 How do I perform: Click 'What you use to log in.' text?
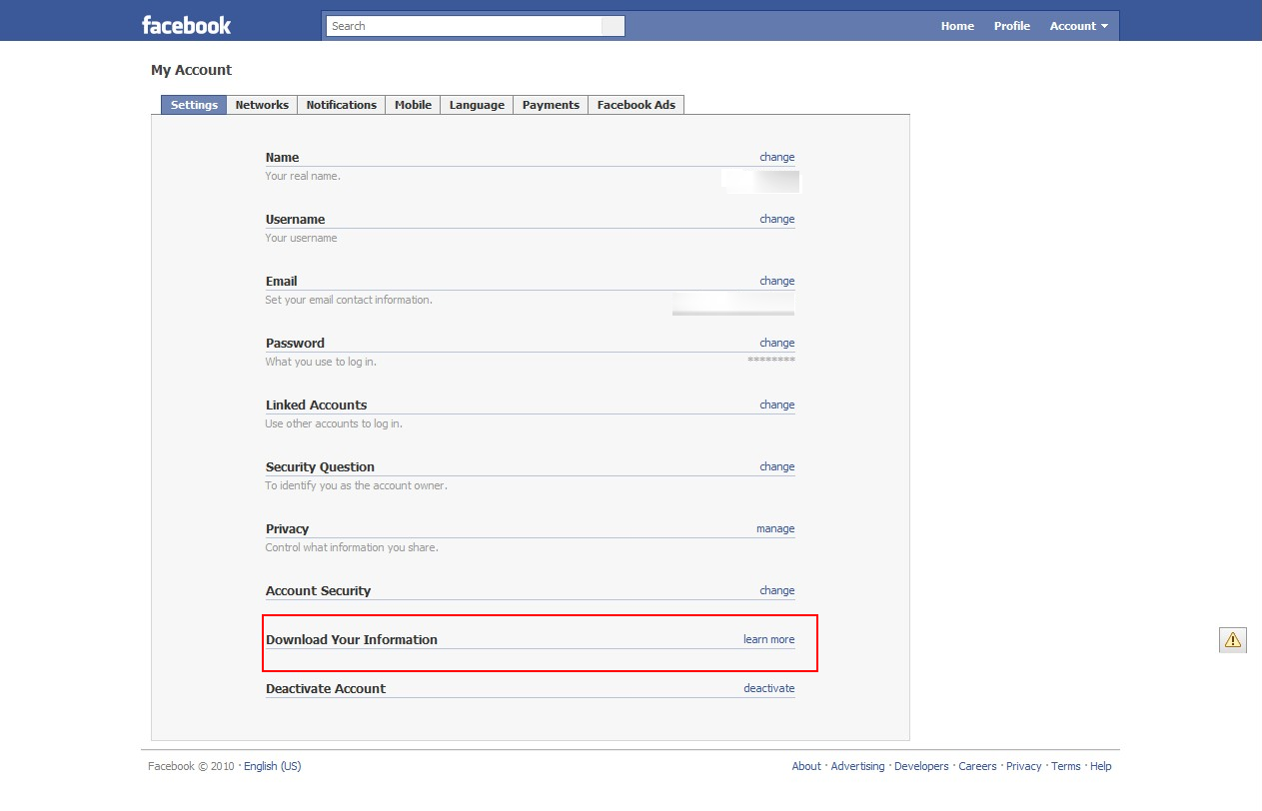pos(321,362)
